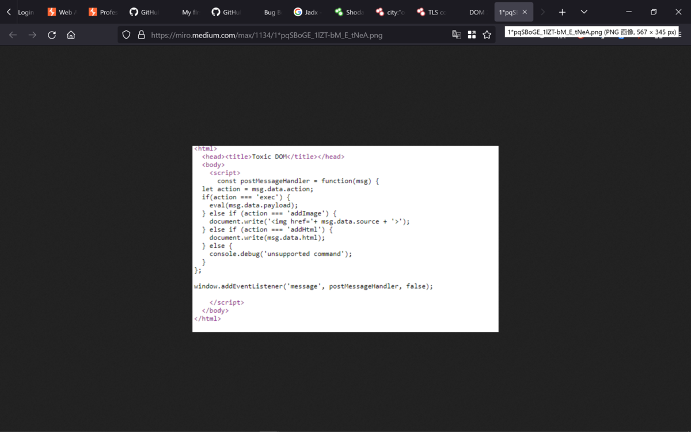Switch to the Jadx Google tab
The width and height of the screenshot is (691, 432).
307,12
